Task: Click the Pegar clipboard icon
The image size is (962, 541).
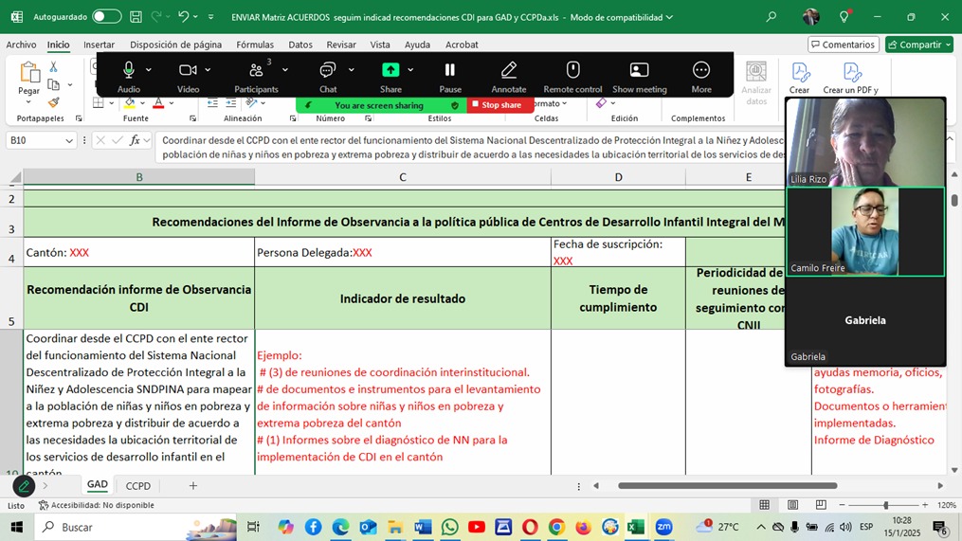Action: 28,72
